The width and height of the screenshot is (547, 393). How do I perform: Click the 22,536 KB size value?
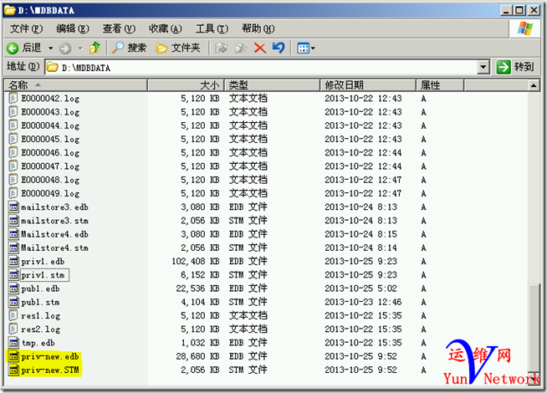(x=197, y=288)
